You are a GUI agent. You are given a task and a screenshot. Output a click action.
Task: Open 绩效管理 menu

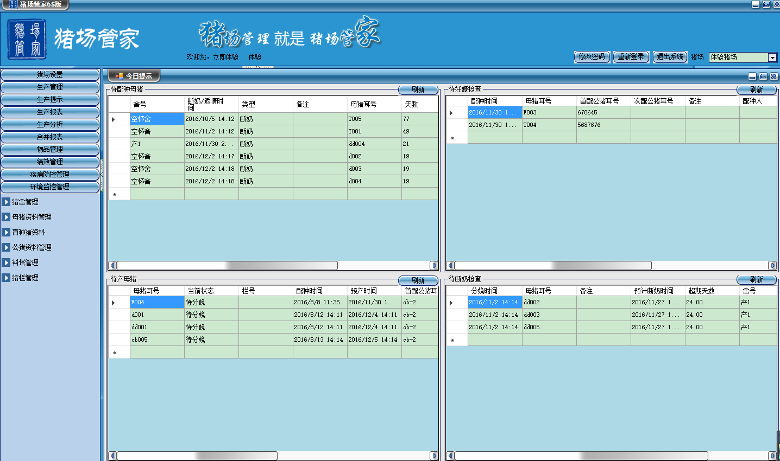50,162
